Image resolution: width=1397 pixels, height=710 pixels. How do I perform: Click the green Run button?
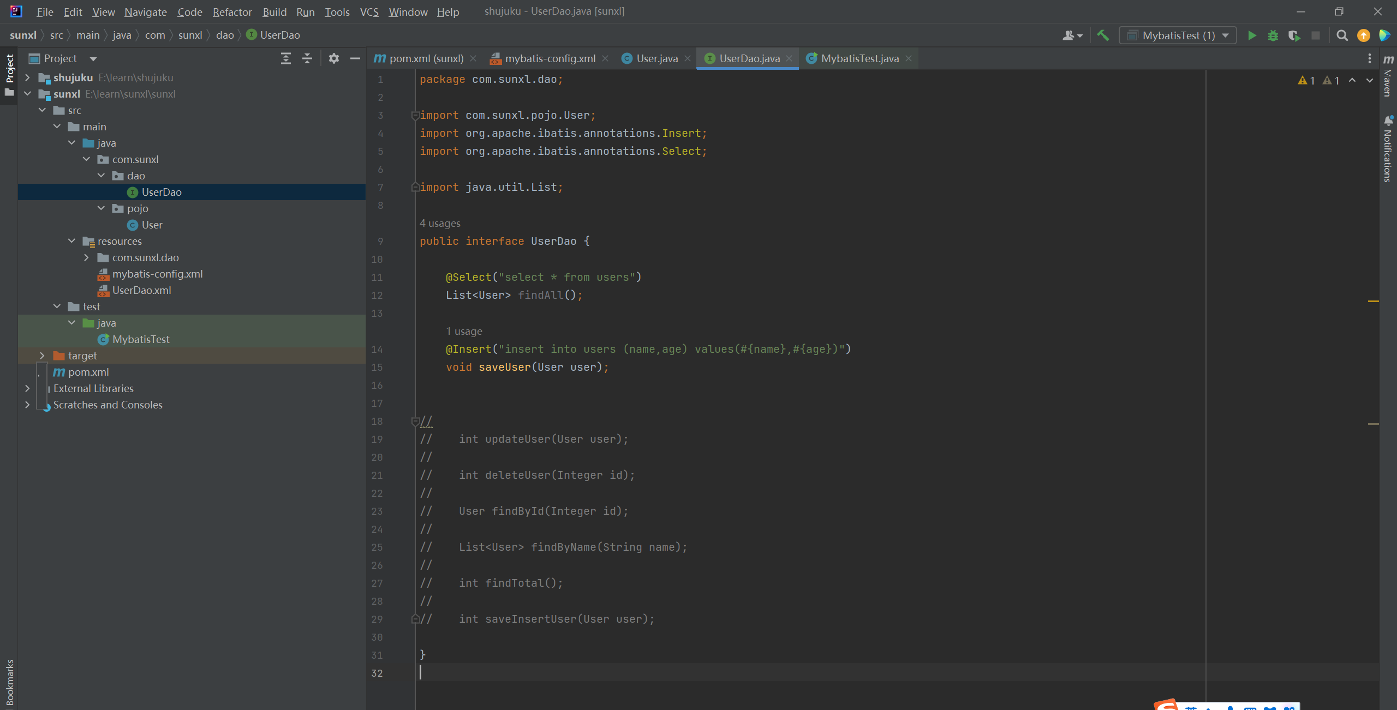(x=1252, y=35)
